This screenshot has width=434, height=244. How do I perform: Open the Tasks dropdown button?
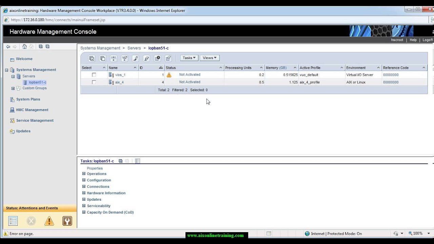(x=189, y=58)
